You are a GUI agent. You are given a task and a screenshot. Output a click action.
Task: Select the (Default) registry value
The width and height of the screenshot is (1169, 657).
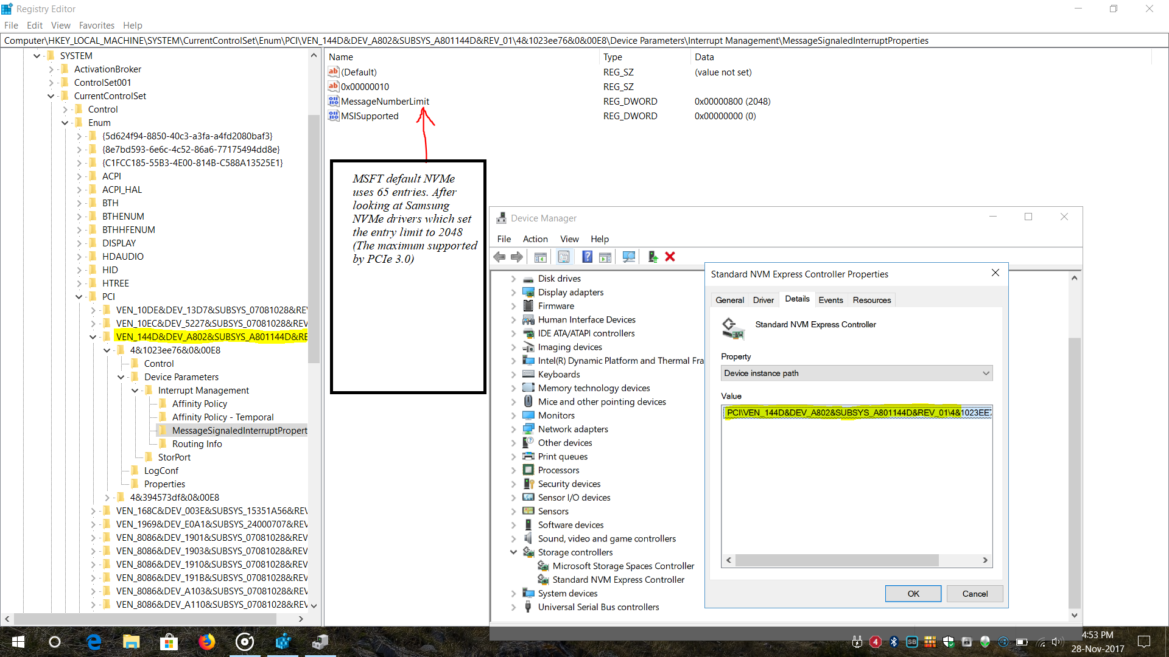point(359,72)
